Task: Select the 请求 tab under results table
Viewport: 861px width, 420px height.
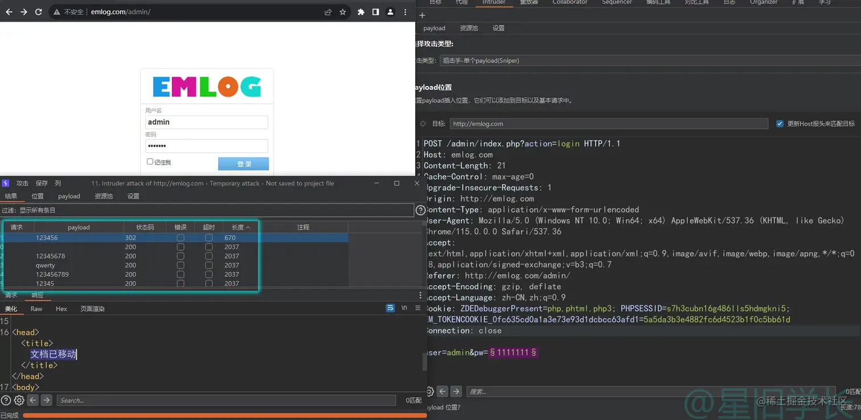Action: tap(11, 295)
